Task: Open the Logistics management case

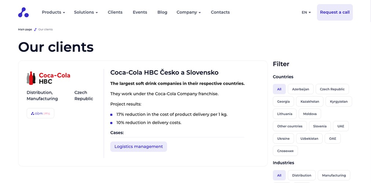Action: (139, 147)
